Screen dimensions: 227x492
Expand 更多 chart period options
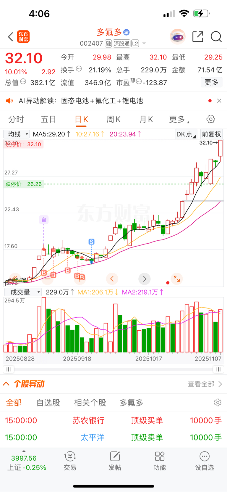(x=179, y=119)
